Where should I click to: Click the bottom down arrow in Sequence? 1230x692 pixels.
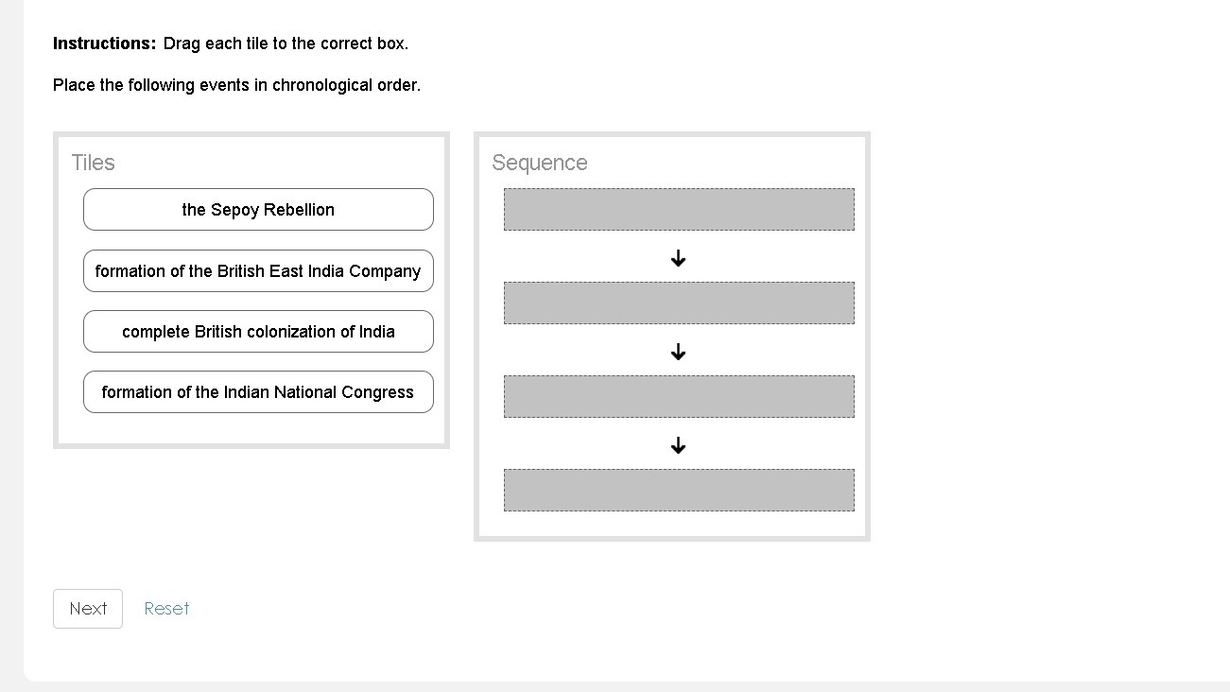tap(678, 445)
